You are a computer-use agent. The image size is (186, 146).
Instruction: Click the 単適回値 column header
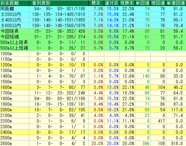(x=176, y=3)
